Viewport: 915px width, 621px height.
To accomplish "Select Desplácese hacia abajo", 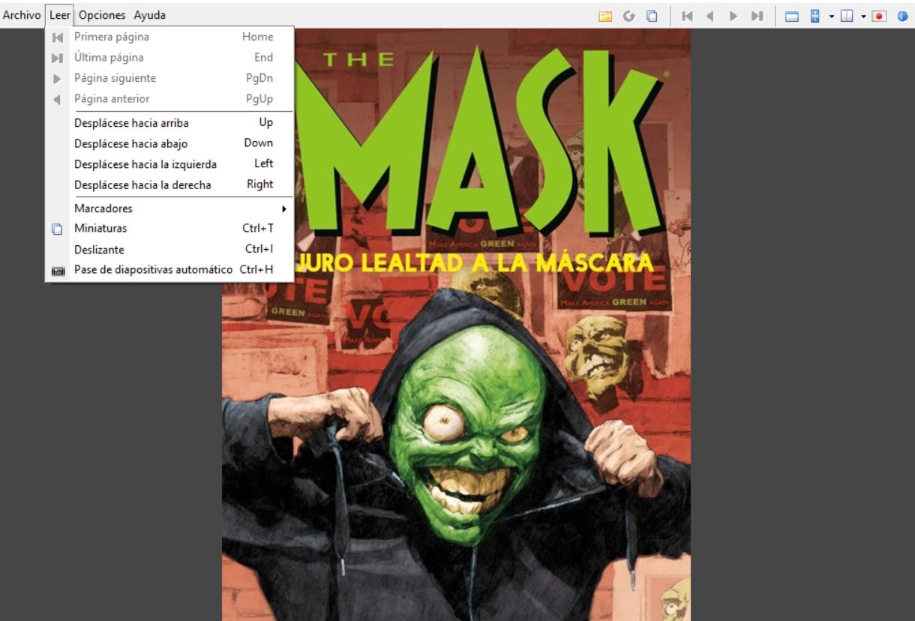I will (x=169, y=143).
